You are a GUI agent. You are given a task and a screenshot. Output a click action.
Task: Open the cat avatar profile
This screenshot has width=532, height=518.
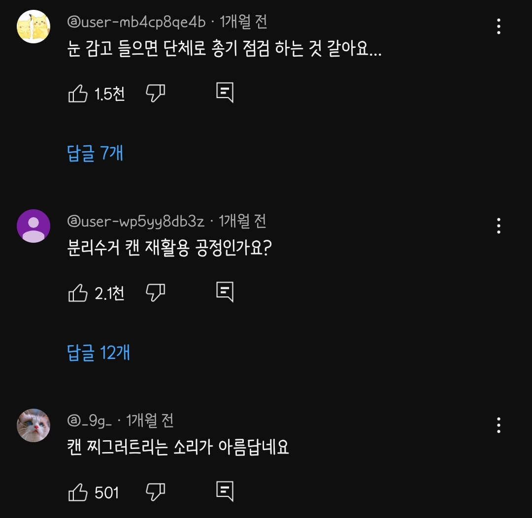(33, 425)
